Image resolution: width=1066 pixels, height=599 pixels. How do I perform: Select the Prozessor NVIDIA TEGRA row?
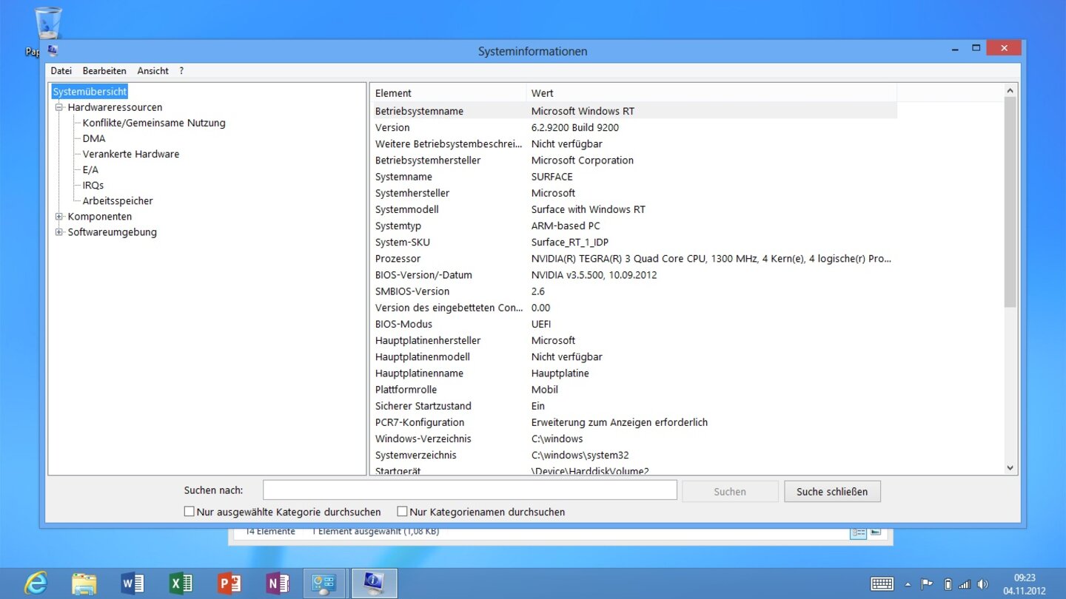(x=634, y=259)
